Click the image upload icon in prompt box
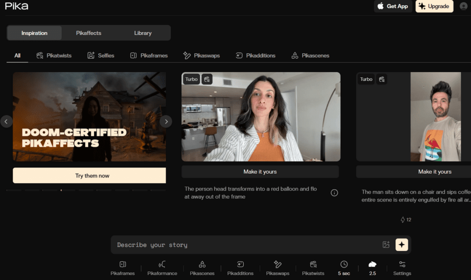This screenshot has width=471, height=280. tap(386, 245)
